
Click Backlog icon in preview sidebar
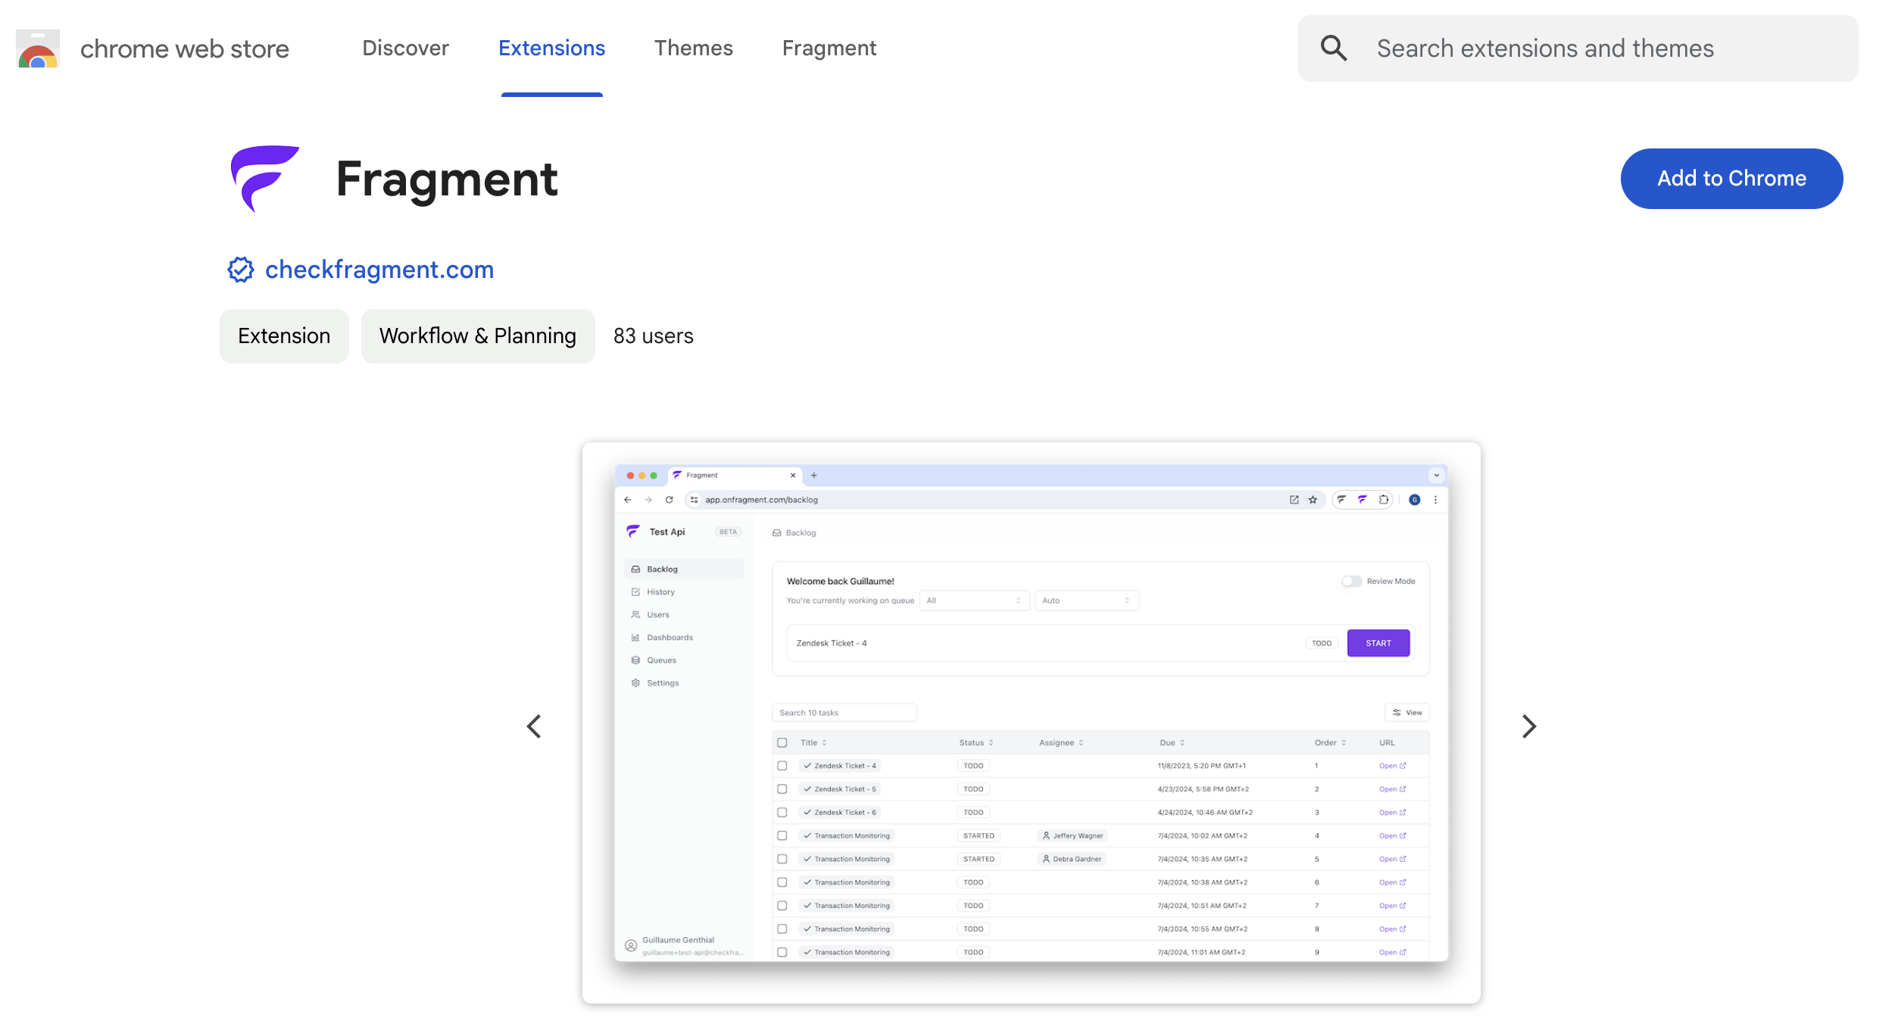(635, 570)
